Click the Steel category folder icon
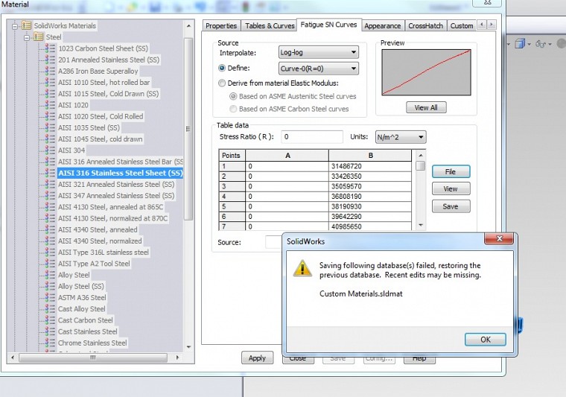 tap(38, 36)
